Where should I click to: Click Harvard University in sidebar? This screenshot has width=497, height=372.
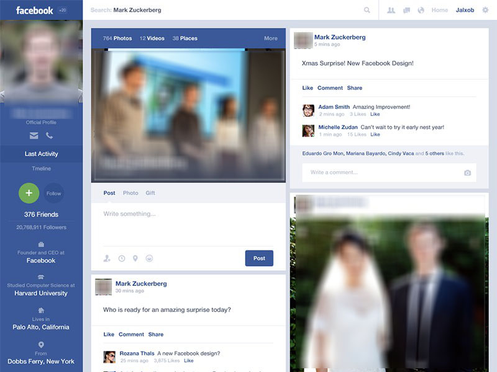click(41, 293)
